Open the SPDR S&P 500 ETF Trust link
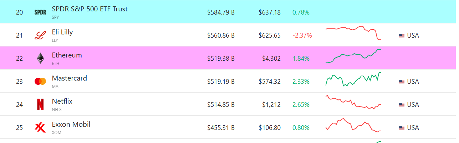459x143 pixels. point(90,9)
